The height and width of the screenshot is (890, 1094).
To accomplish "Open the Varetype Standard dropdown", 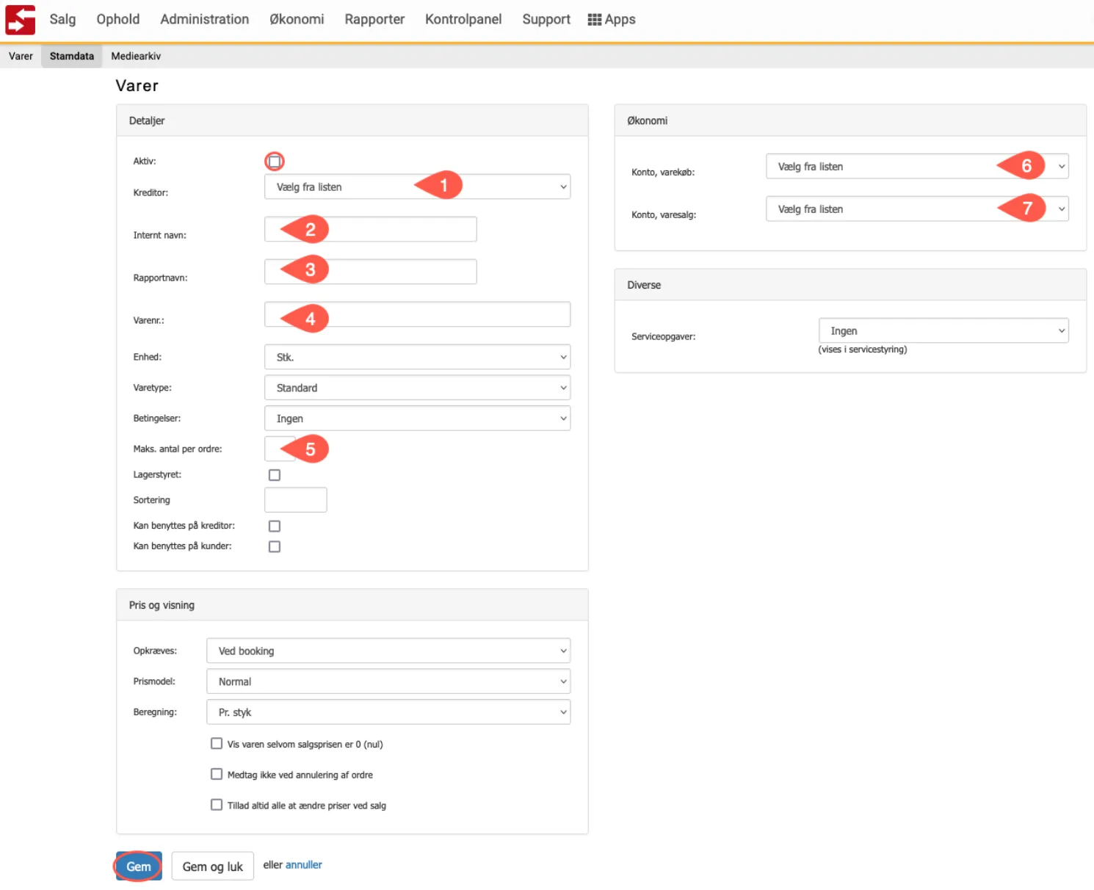I will pos(416,388).
